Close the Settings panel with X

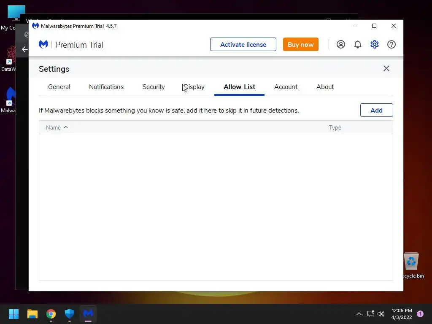386,68
